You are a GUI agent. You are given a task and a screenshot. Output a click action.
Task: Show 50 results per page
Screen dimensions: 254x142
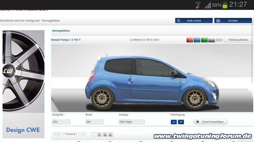[99, 135]
